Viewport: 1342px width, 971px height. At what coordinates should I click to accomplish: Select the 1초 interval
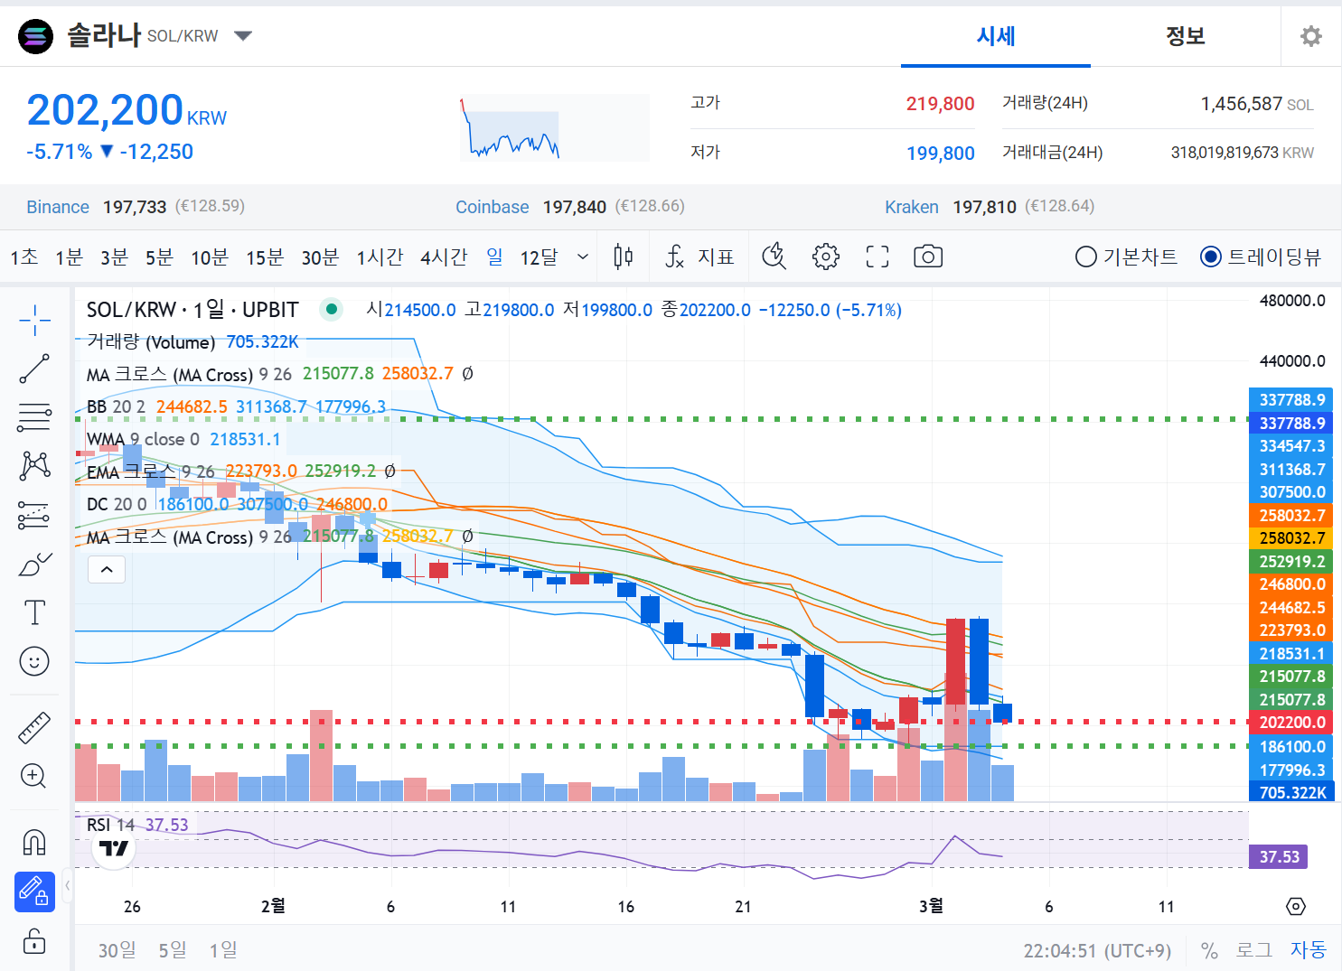click(24, 257)
